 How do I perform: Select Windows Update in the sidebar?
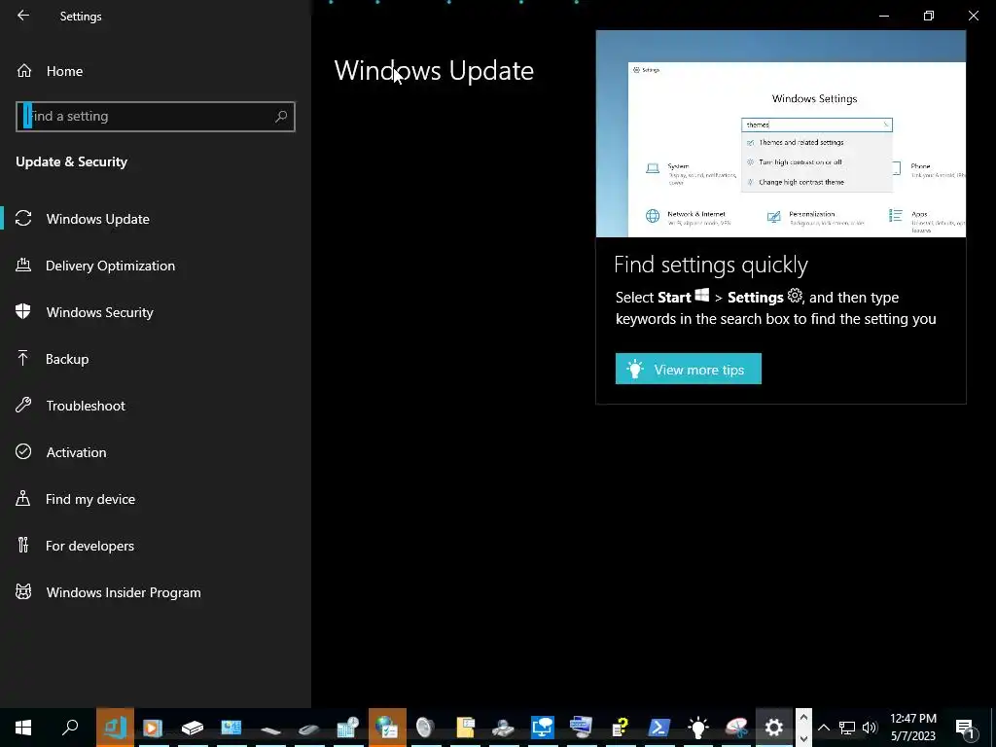(156, 219)
